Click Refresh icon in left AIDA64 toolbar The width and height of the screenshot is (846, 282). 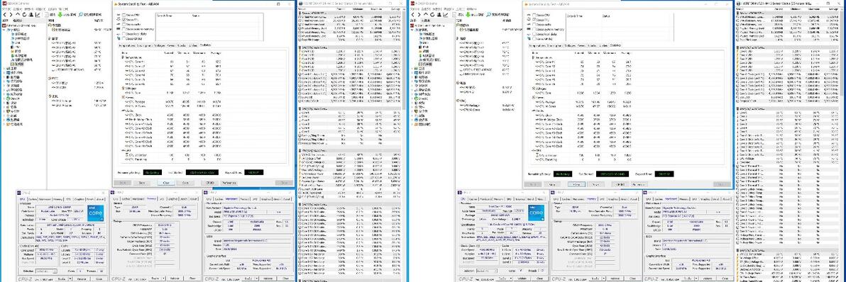point(24,15)
